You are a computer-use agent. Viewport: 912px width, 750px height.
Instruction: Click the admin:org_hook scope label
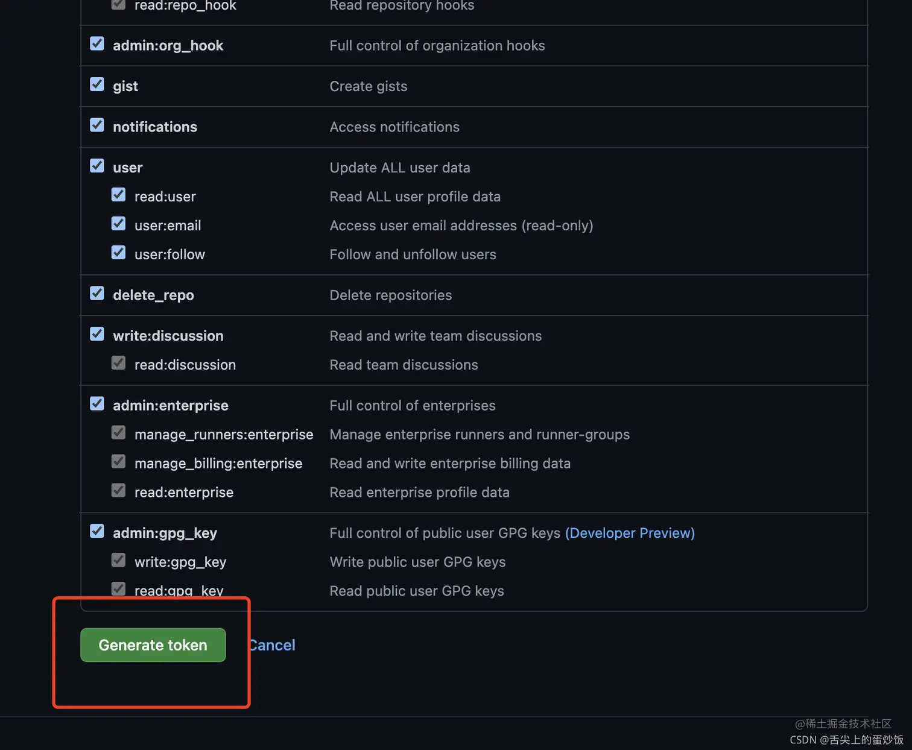[168, 46]
